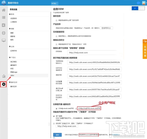The image size is (147, 139).
Task: Select the OEM menu entry
Action: pyautogui.click(x=12, y=75)
